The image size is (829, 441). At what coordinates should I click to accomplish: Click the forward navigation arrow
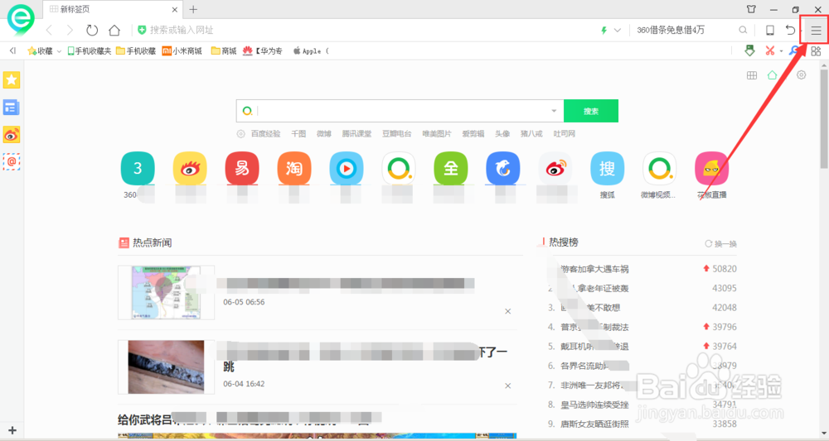[70, 30]
